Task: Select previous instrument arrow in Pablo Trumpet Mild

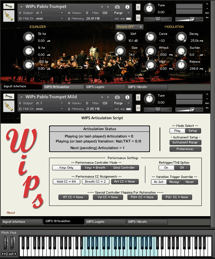Action: [x=102, y=97]
